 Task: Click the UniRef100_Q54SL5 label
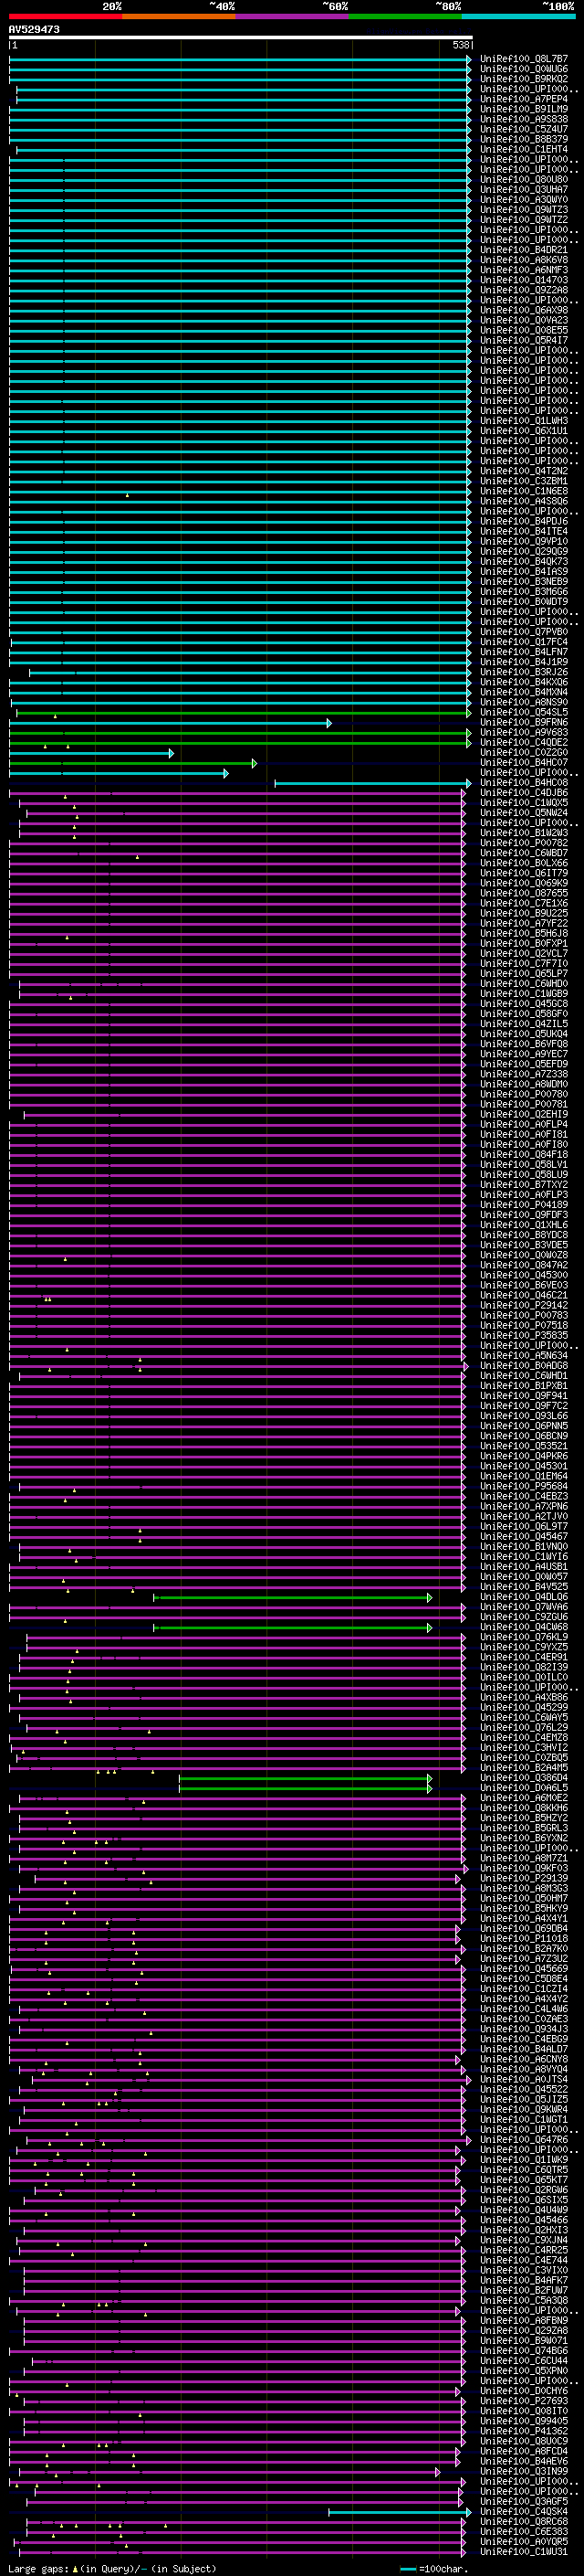pos(524,713)
